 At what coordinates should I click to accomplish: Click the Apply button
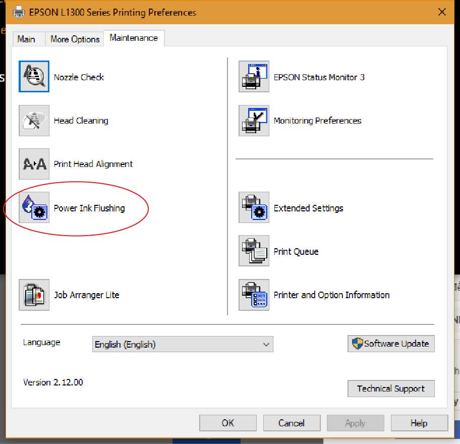click(355, 423)
